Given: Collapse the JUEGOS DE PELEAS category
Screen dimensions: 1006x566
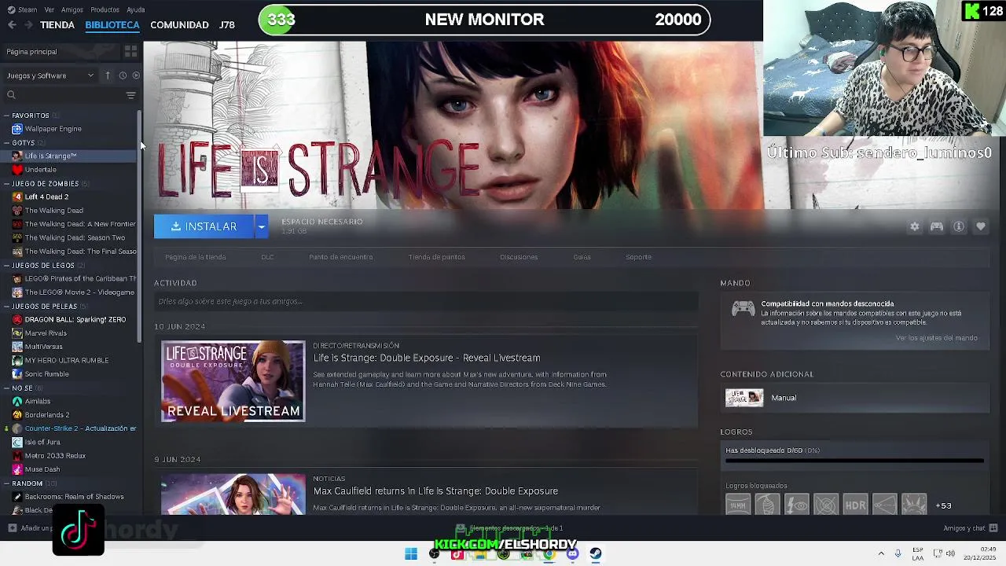Looking at the screenshot, I should click(x=6, y=307).
